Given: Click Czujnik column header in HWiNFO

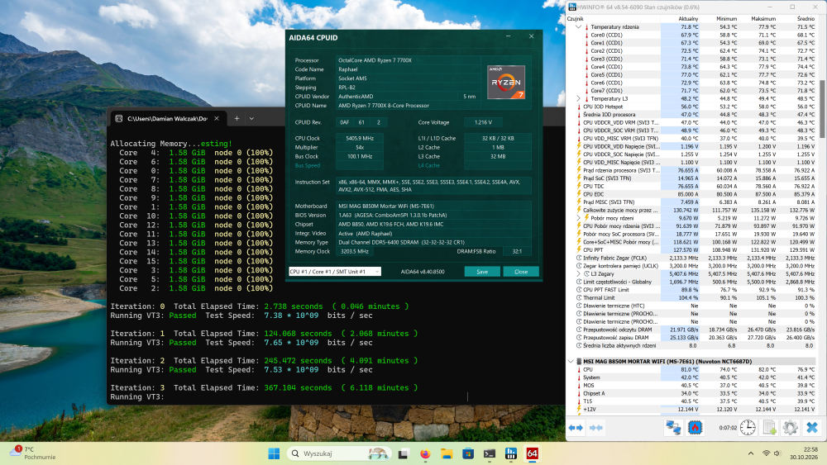Looking at the screenshot, I should (576, 18).
